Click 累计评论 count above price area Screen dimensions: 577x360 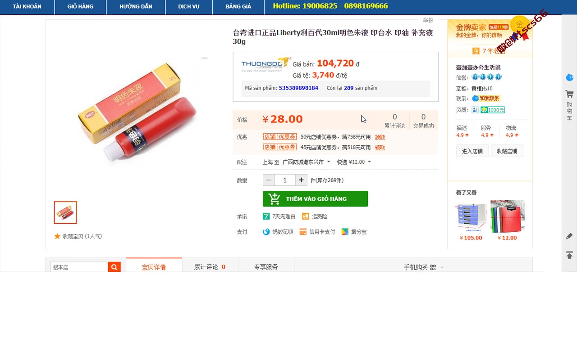tap(394, 121)
